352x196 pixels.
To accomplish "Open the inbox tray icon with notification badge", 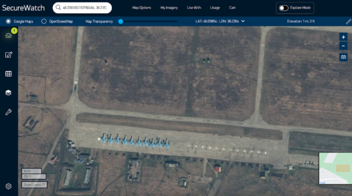I will tap(8, 36).
